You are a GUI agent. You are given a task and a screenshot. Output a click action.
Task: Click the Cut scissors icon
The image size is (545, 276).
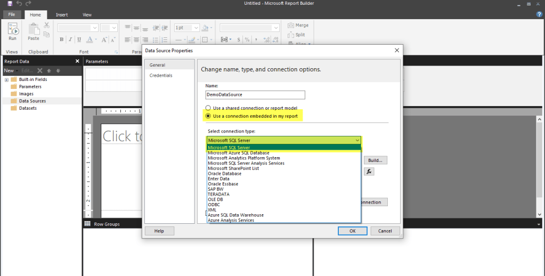tap(46, 25)
